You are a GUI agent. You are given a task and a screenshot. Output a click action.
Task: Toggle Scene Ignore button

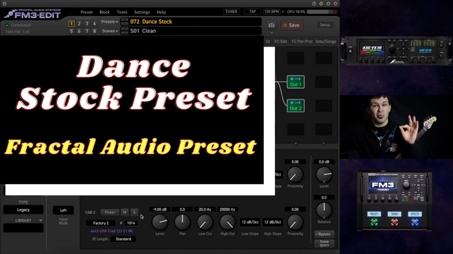click(324, 243)
